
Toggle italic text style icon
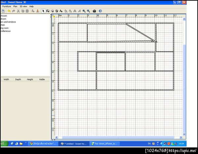point(79,11)
